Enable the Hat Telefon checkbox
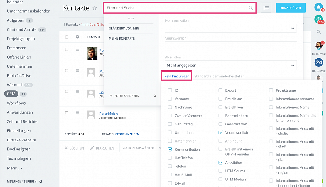 tap(170, 158)
